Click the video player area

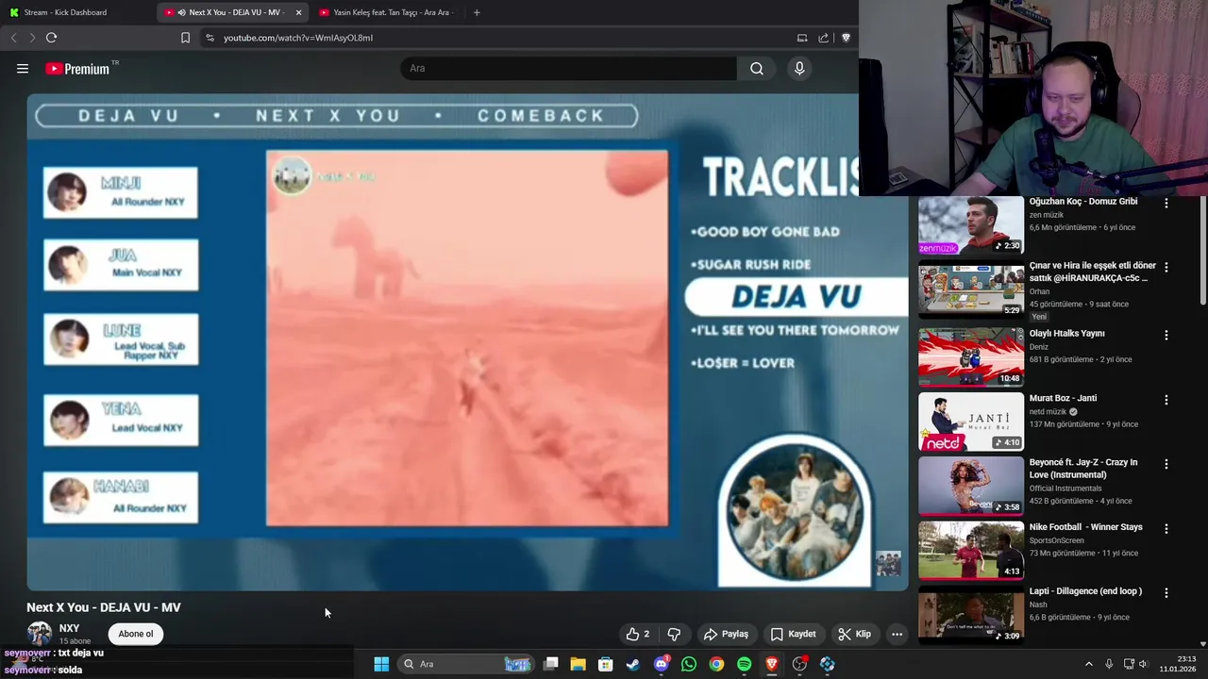pyautogui.click(x=467, y=341)
